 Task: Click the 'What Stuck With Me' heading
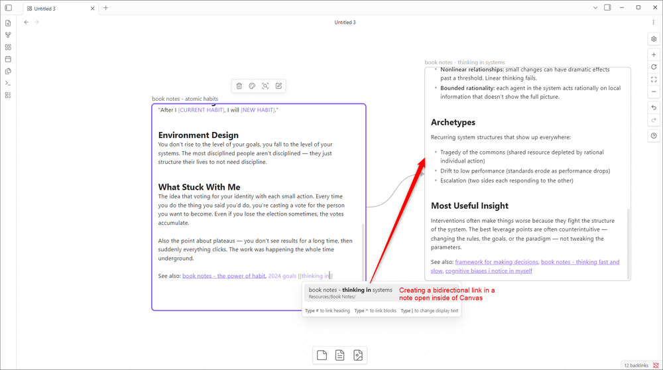199,187
